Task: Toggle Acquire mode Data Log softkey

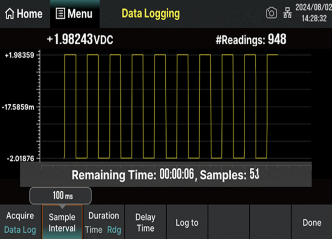Action: click(20, 222)
